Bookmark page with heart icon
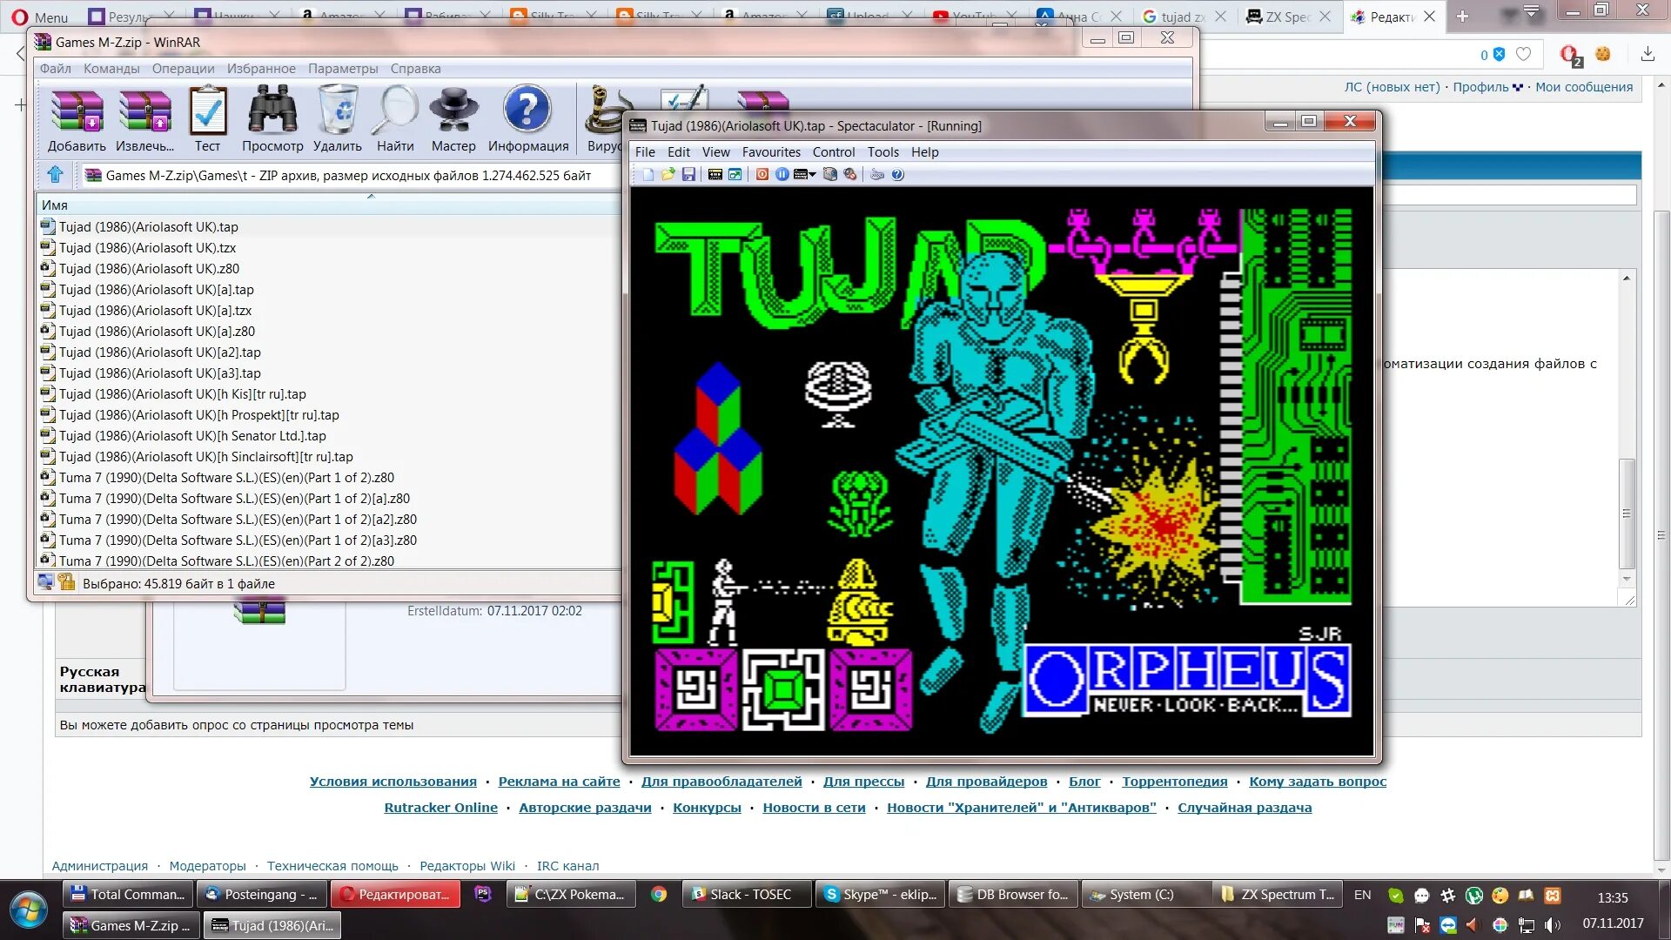This screenshot has width=1671, height=940. click(x=1523, y=54)
